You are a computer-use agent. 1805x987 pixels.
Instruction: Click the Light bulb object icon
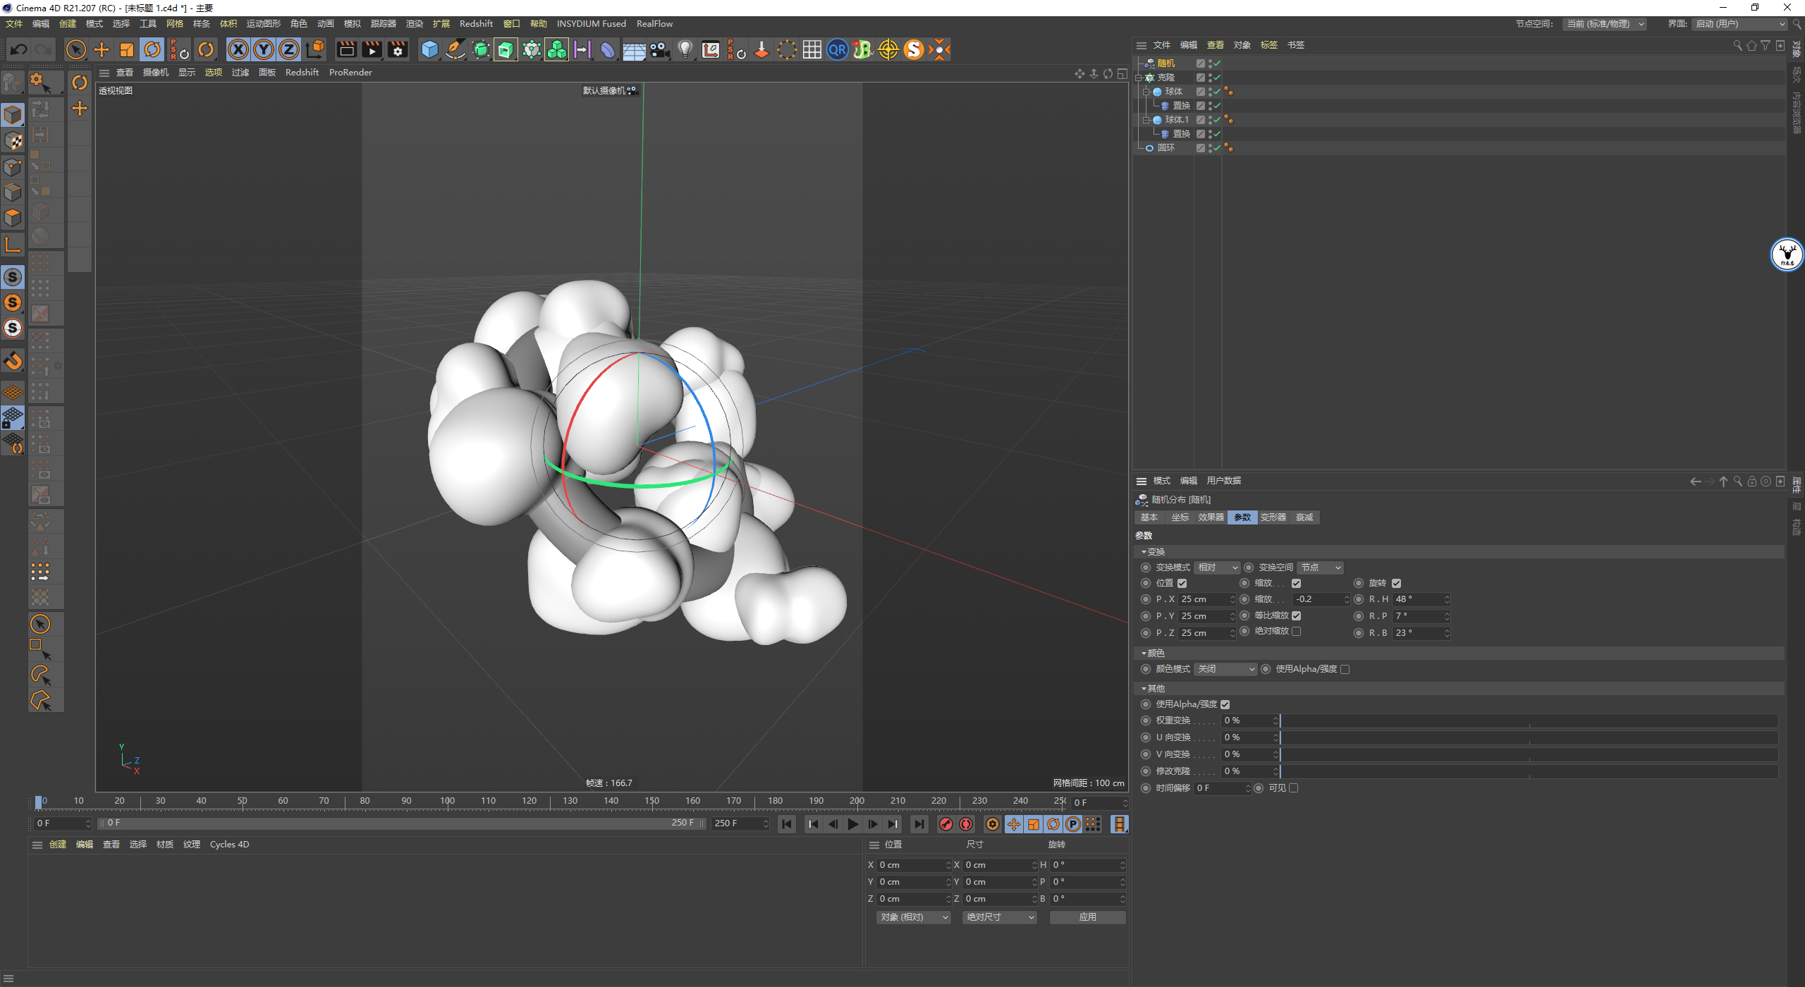pos(685,49)
